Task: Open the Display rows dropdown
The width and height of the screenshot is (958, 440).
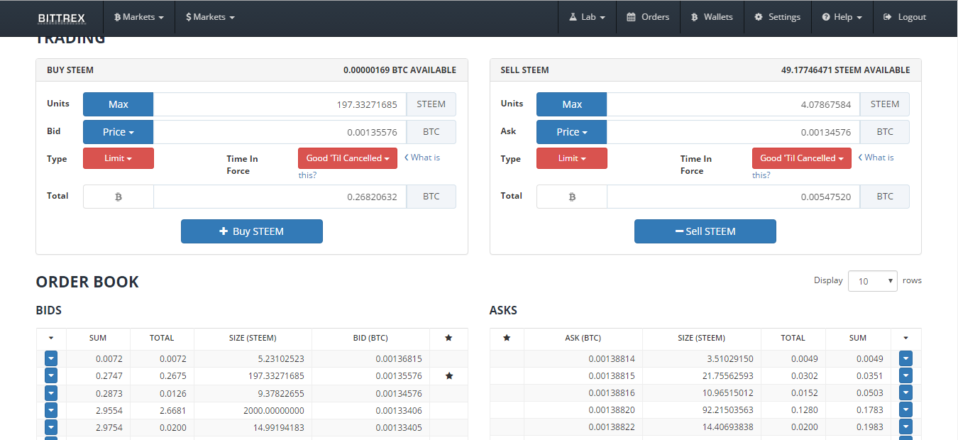Action: (x=873, y=281)
